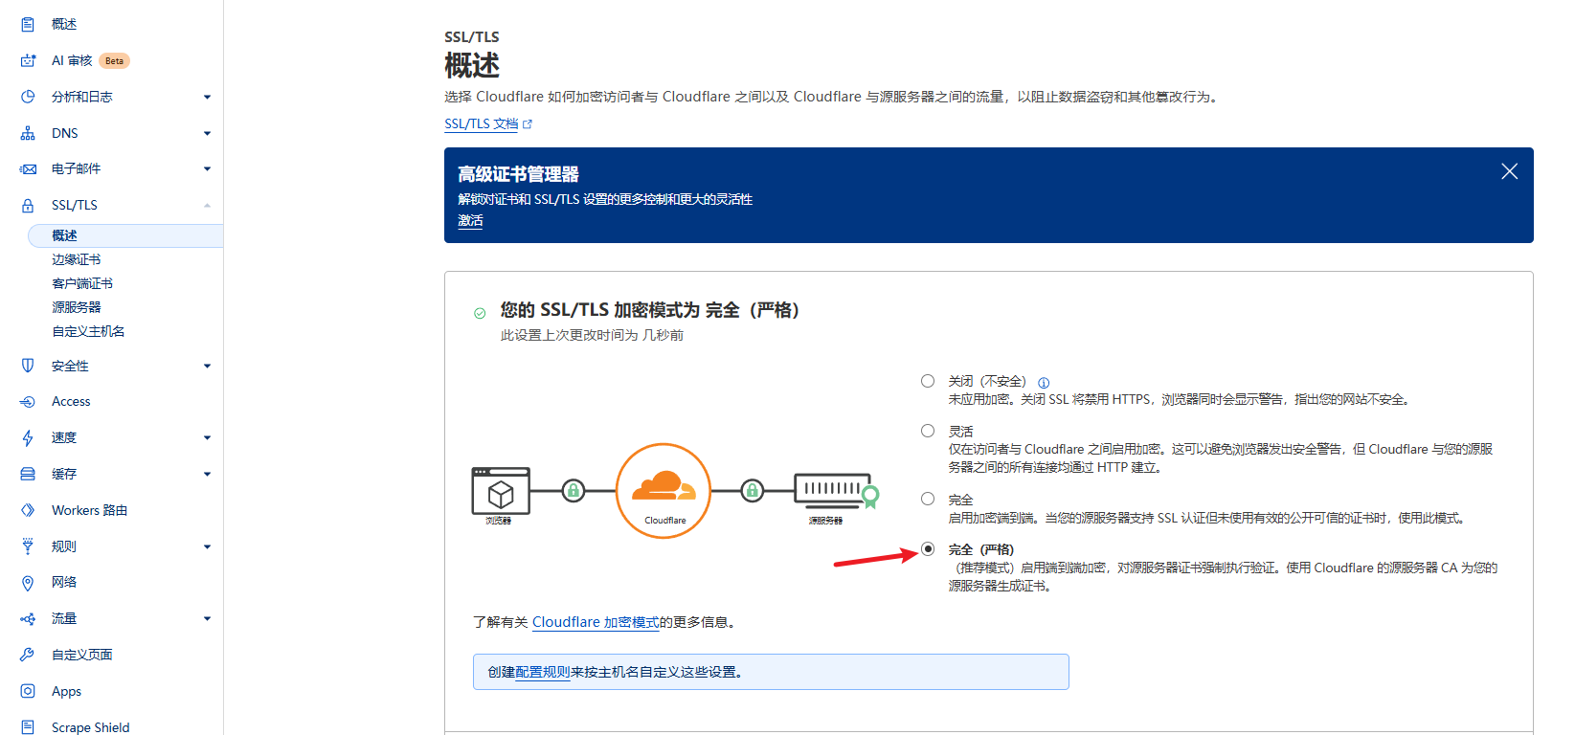Click the Scrape Shield document icon
Viewport: 1575px width, 735px height.
point(28,727)
